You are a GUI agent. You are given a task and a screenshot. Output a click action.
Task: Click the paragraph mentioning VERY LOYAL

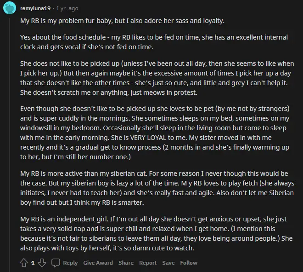pos(155,133)
